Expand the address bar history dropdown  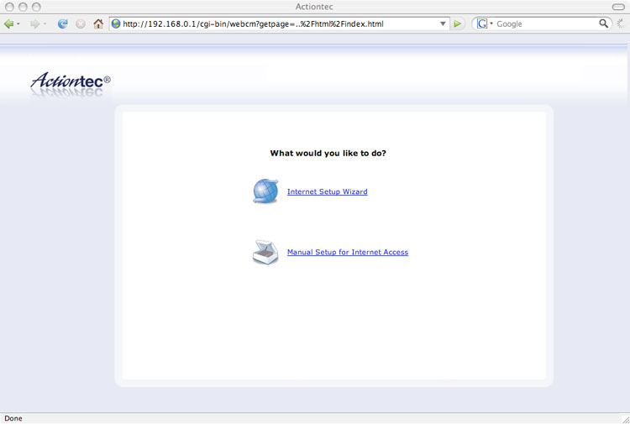[443, 24]
